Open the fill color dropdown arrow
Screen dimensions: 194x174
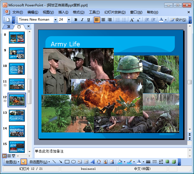click(124, 162)
